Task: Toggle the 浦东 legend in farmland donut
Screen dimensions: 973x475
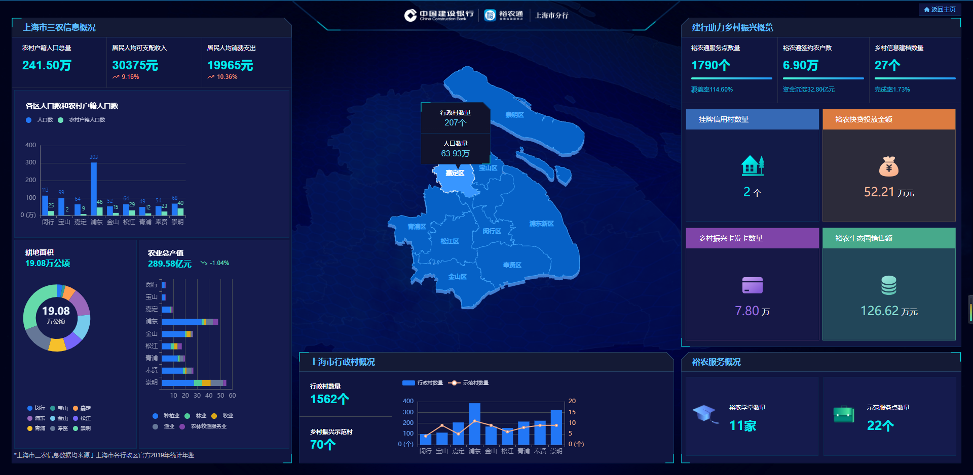Action: coord(36,418)
